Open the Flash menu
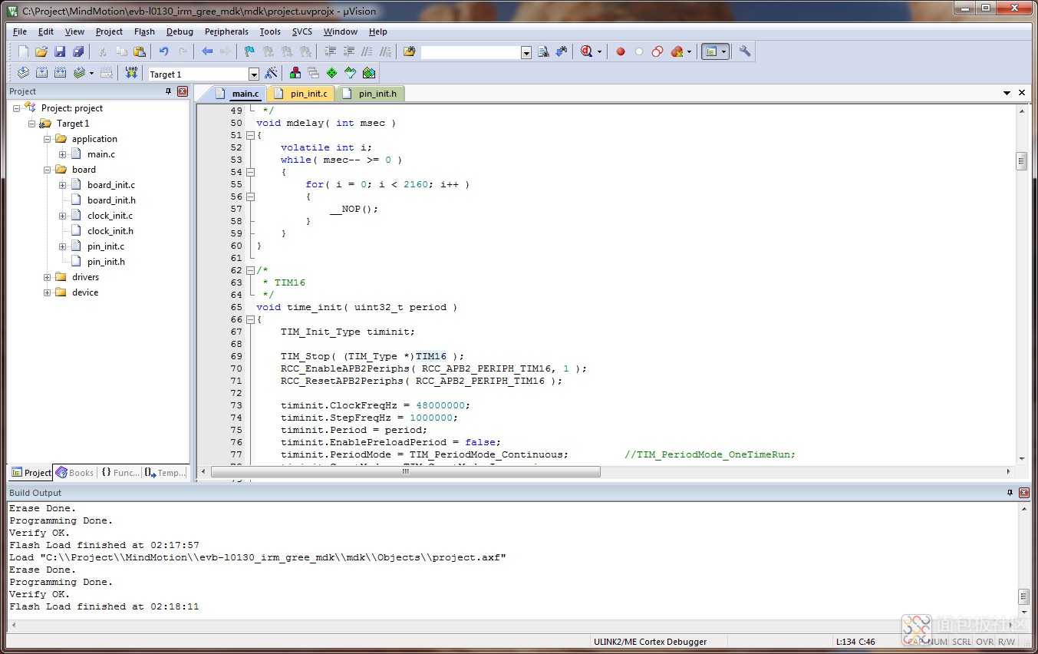Screen dimensions: 1038x654 (144, 31)
